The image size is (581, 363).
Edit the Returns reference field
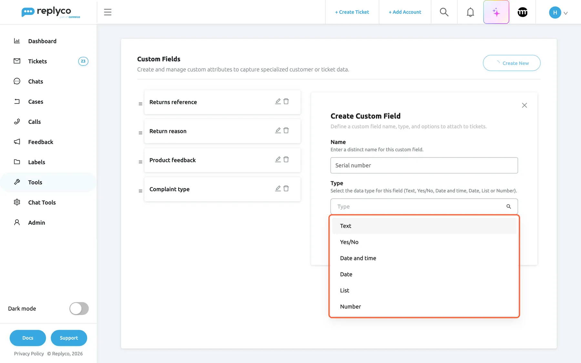tap(278, 101)
